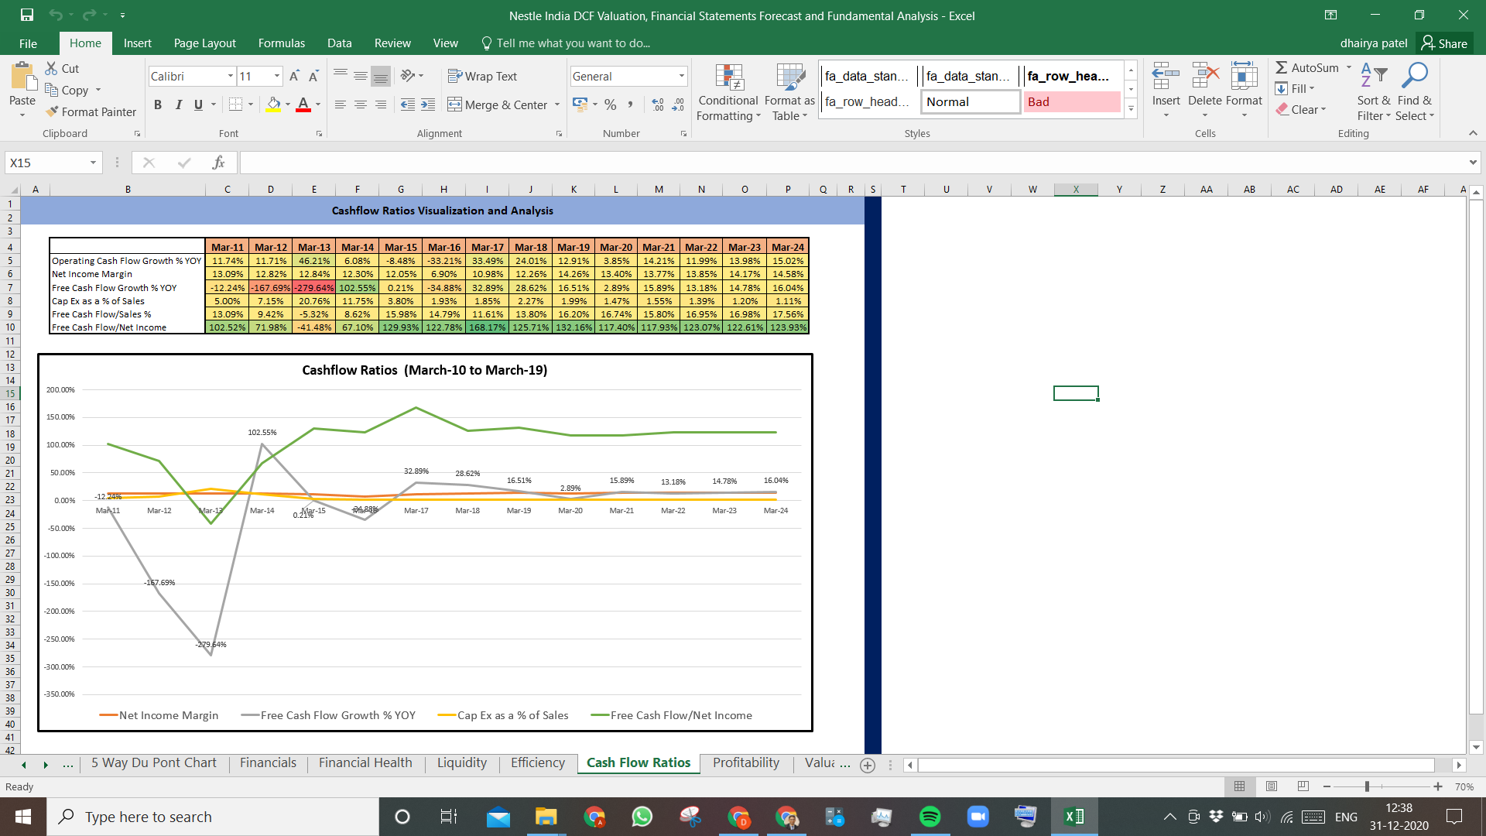Click the Share button
Screen dimensions: 1486x836
tap(1444, 43)
